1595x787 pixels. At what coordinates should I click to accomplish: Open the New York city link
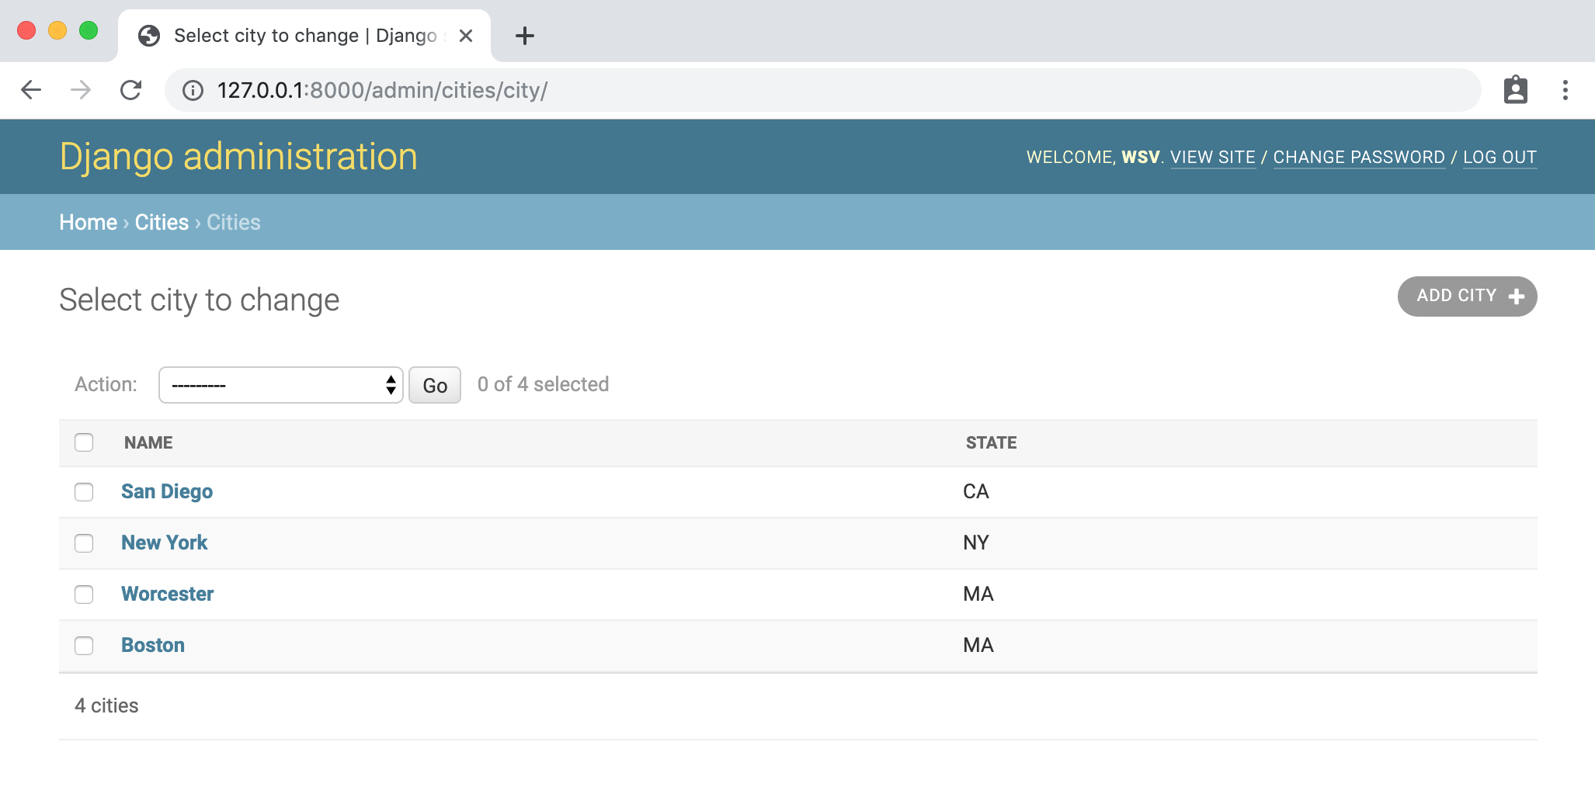pos(164,543)
